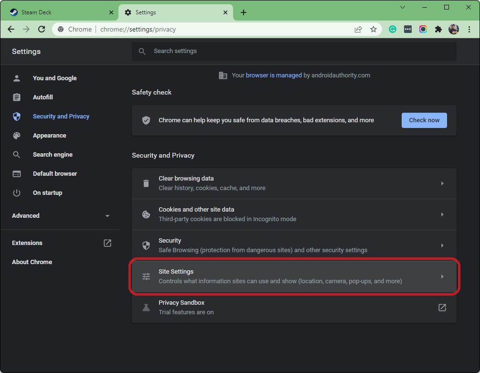The height and width of the screenshot is (373, 480).
Task: Open Default browser settings
Action: [55, 174]
